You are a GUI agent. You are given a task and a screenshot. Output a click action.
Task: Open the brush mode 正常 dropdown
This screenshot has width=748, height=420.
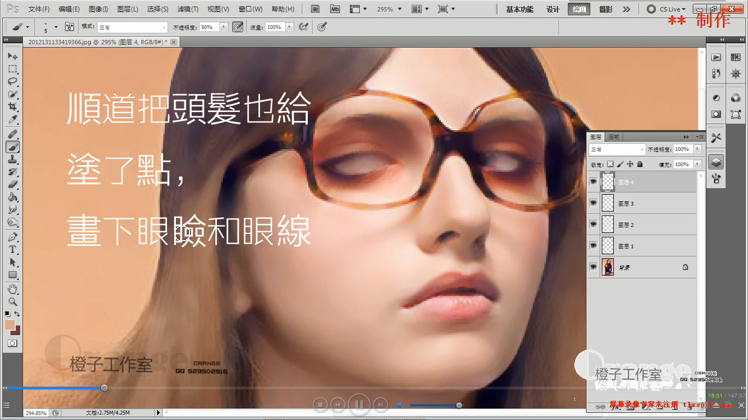[132, 27]
